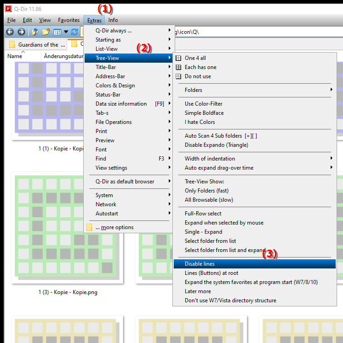Toggle Disable Expando (Triangle)
This screenshot has width=343, height=343.
[255, 145]
